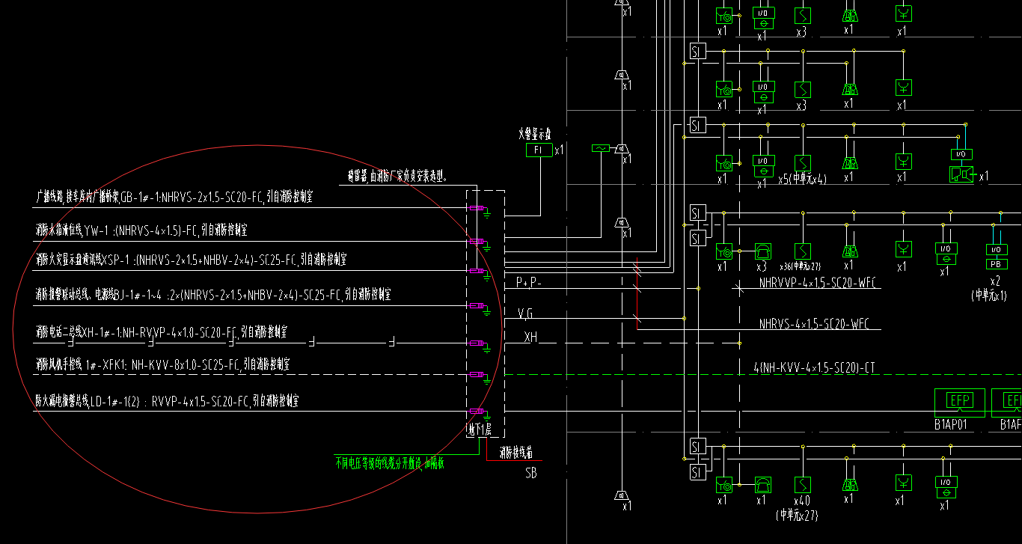Click the BJ-1#-1~4 alarm bus annotation
Viewport: 1022px width, 544px height.
coord(213,295)
